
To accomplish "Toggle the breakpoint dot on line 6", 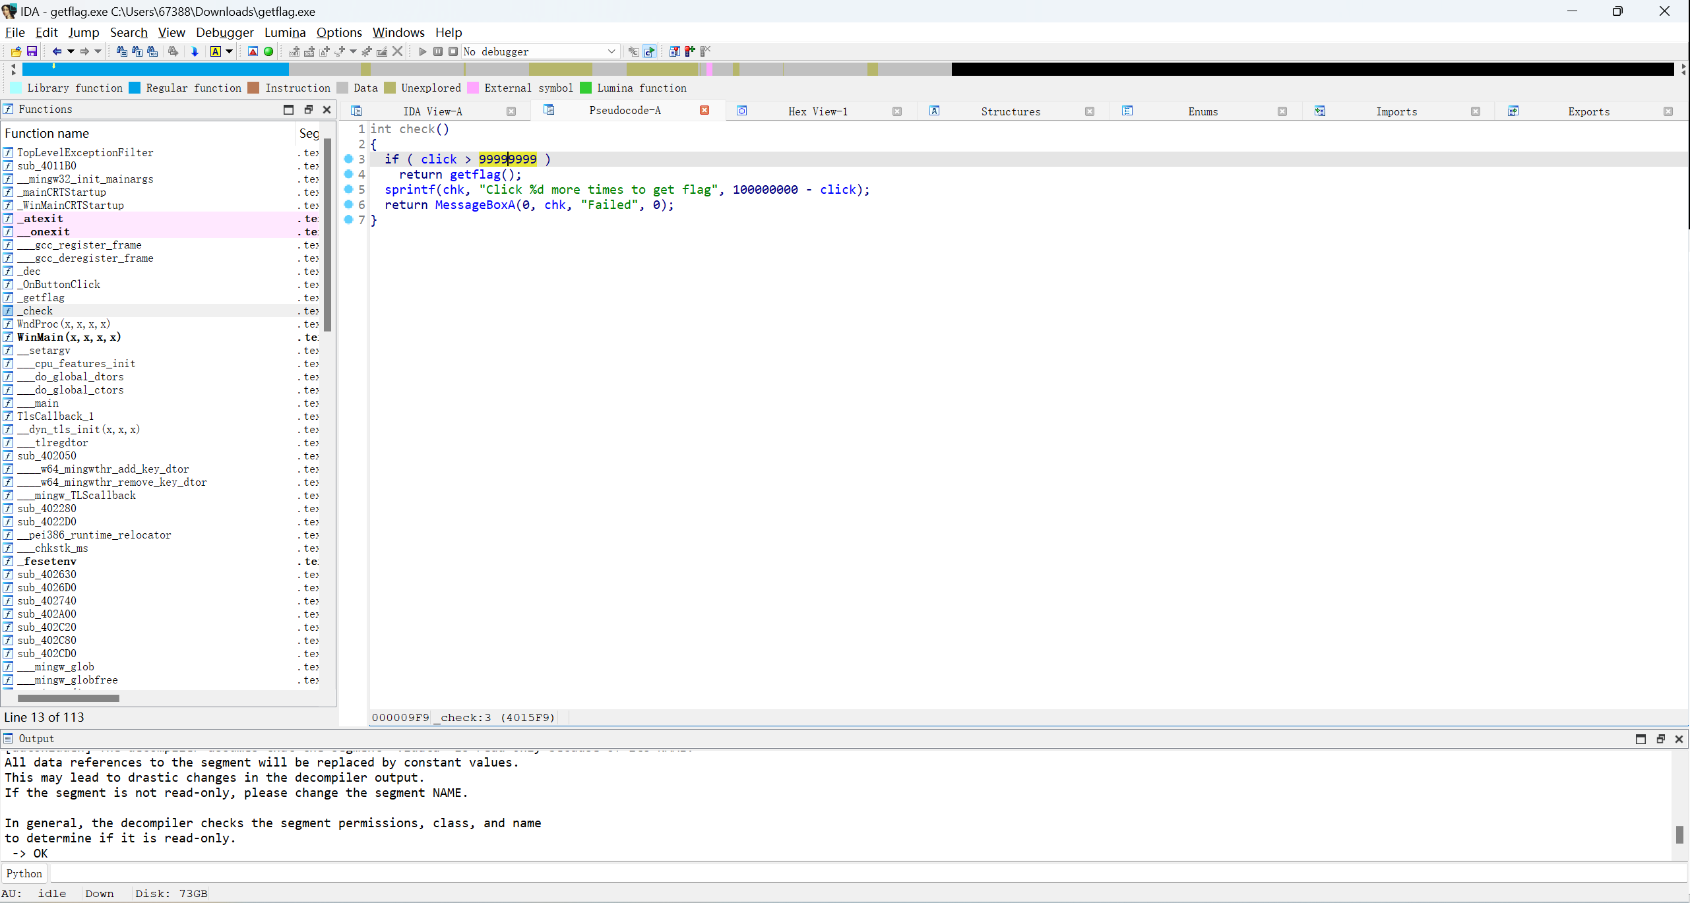I will point(349,204).
